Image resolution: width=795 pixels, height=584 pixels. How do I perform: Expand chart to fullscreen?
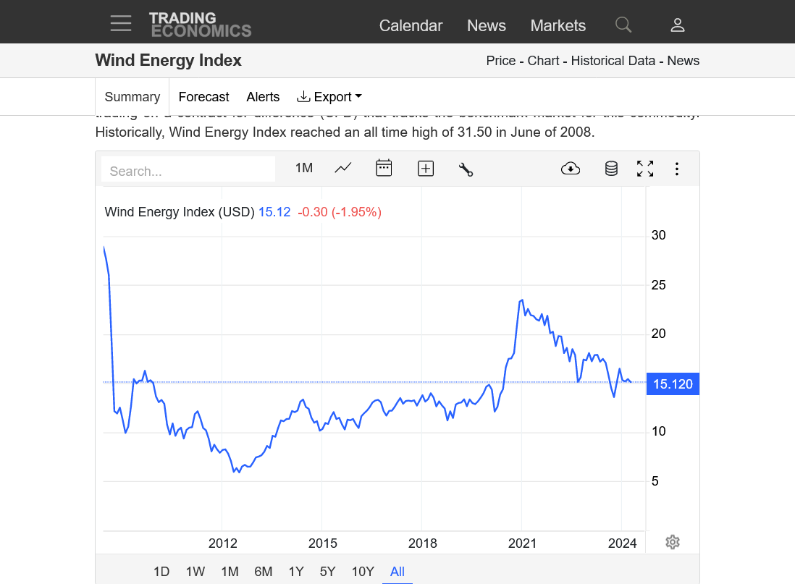tap(645, 169)
